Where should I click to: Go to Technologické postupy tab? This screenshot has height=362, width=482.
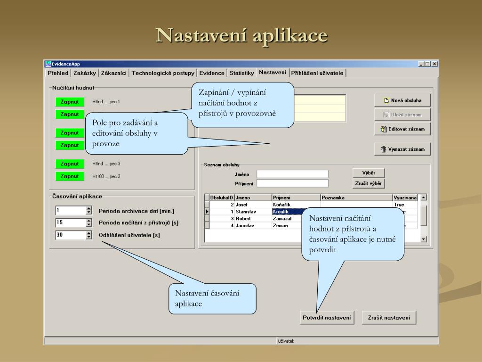163,73
